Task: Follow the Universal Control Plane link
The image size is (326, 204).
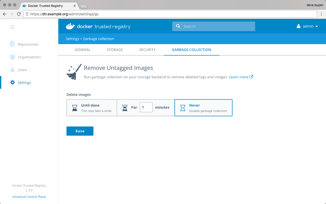Action: 29,197
